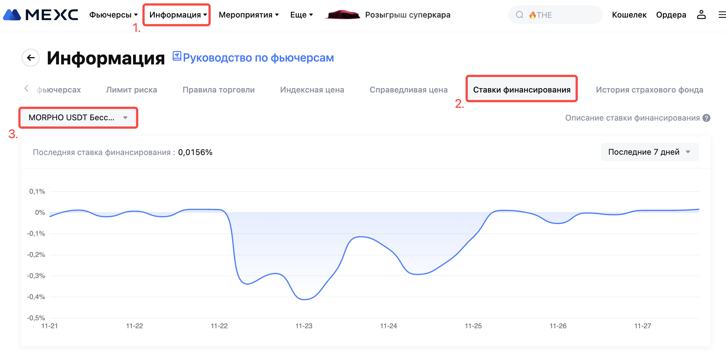Screen dimensions: 726x356
Task: Open the MORPHO USDT contract selector
Action: tap(78, 118)
